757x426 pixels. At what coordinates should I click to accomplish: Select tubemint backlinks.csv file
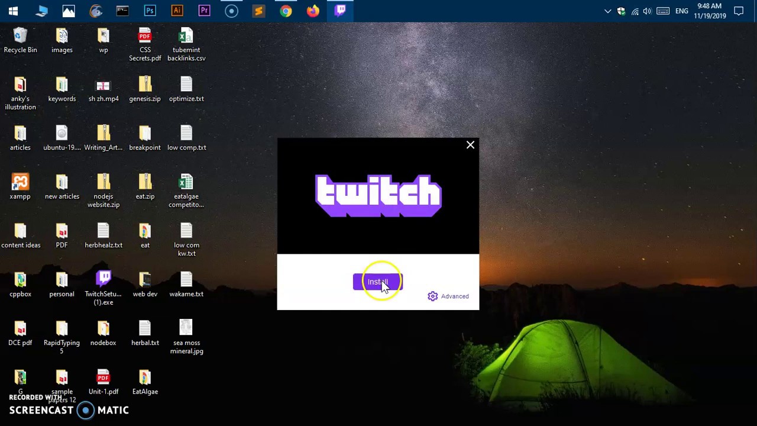pyautogui.click(x=186, y=44)
